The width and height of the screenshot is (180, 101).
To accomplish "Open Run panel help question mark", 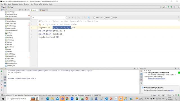I will (2, 90).
